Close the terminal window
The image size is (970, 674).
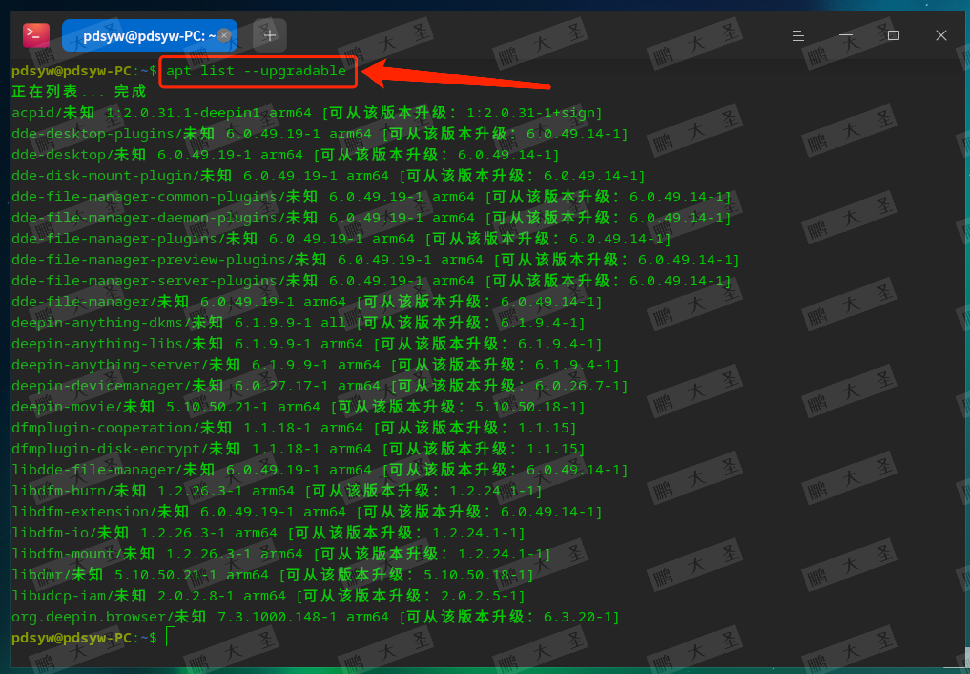click(941, 35)
